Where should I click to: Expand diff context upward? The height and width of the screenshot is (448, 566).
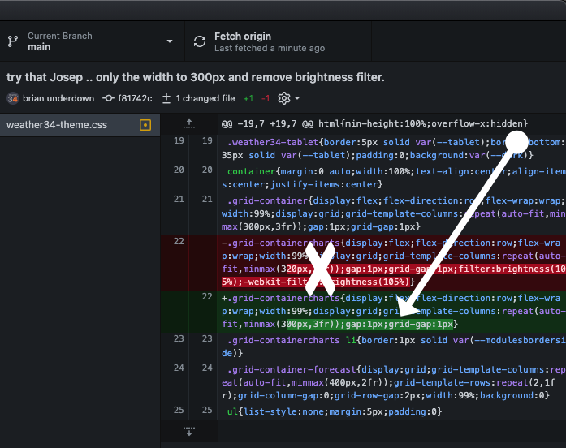(189, 123)
